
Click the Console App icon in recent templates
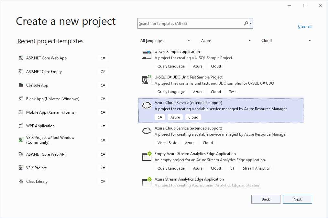(x=21, y=85)
